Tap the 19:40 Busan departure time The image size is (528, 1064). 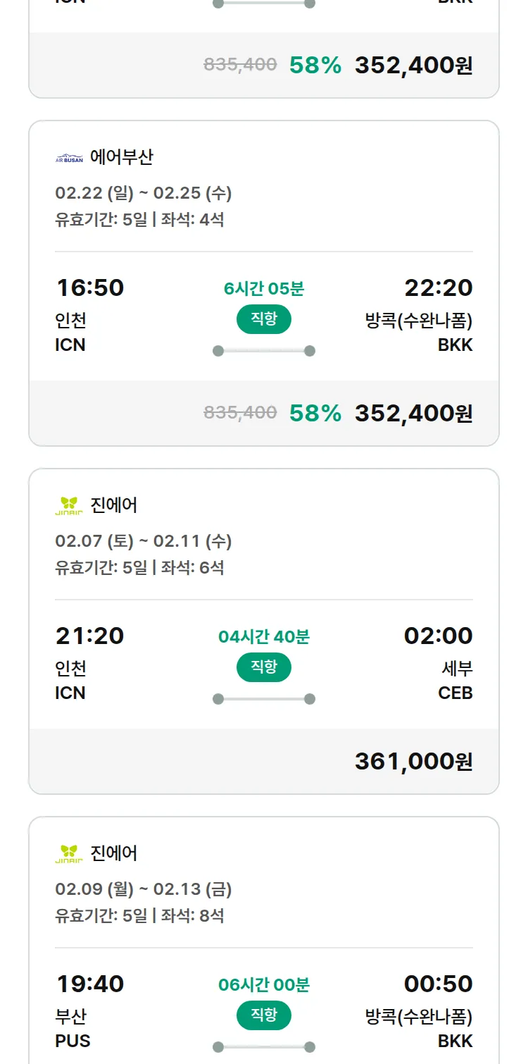click(89, 984)
